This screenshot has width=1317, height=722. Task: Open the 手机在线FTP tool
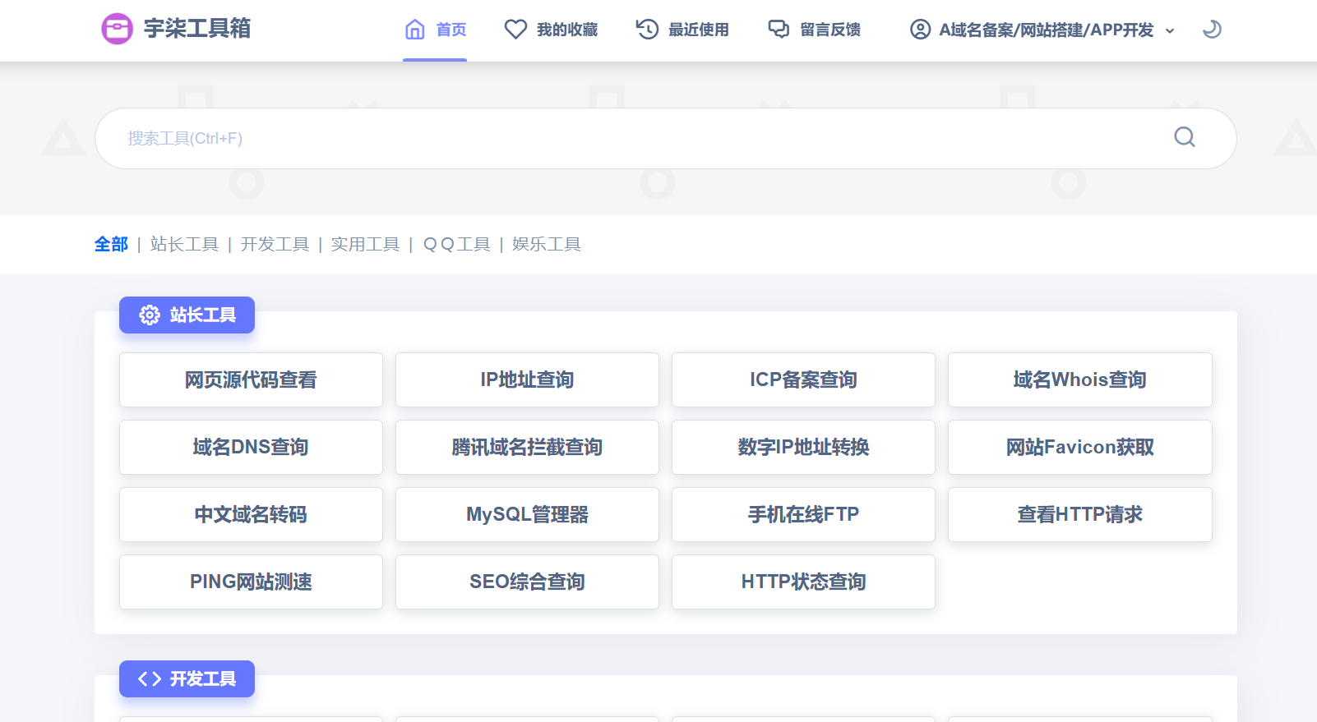tap(803, 514)
